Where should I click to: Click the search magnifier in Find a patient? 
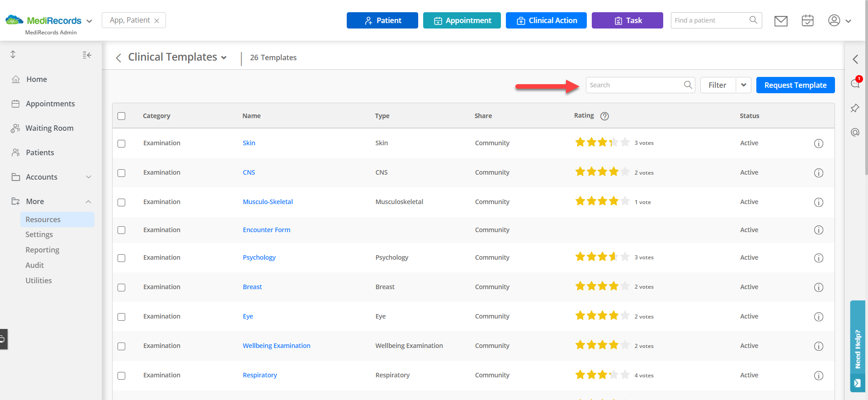coord(753,20)
